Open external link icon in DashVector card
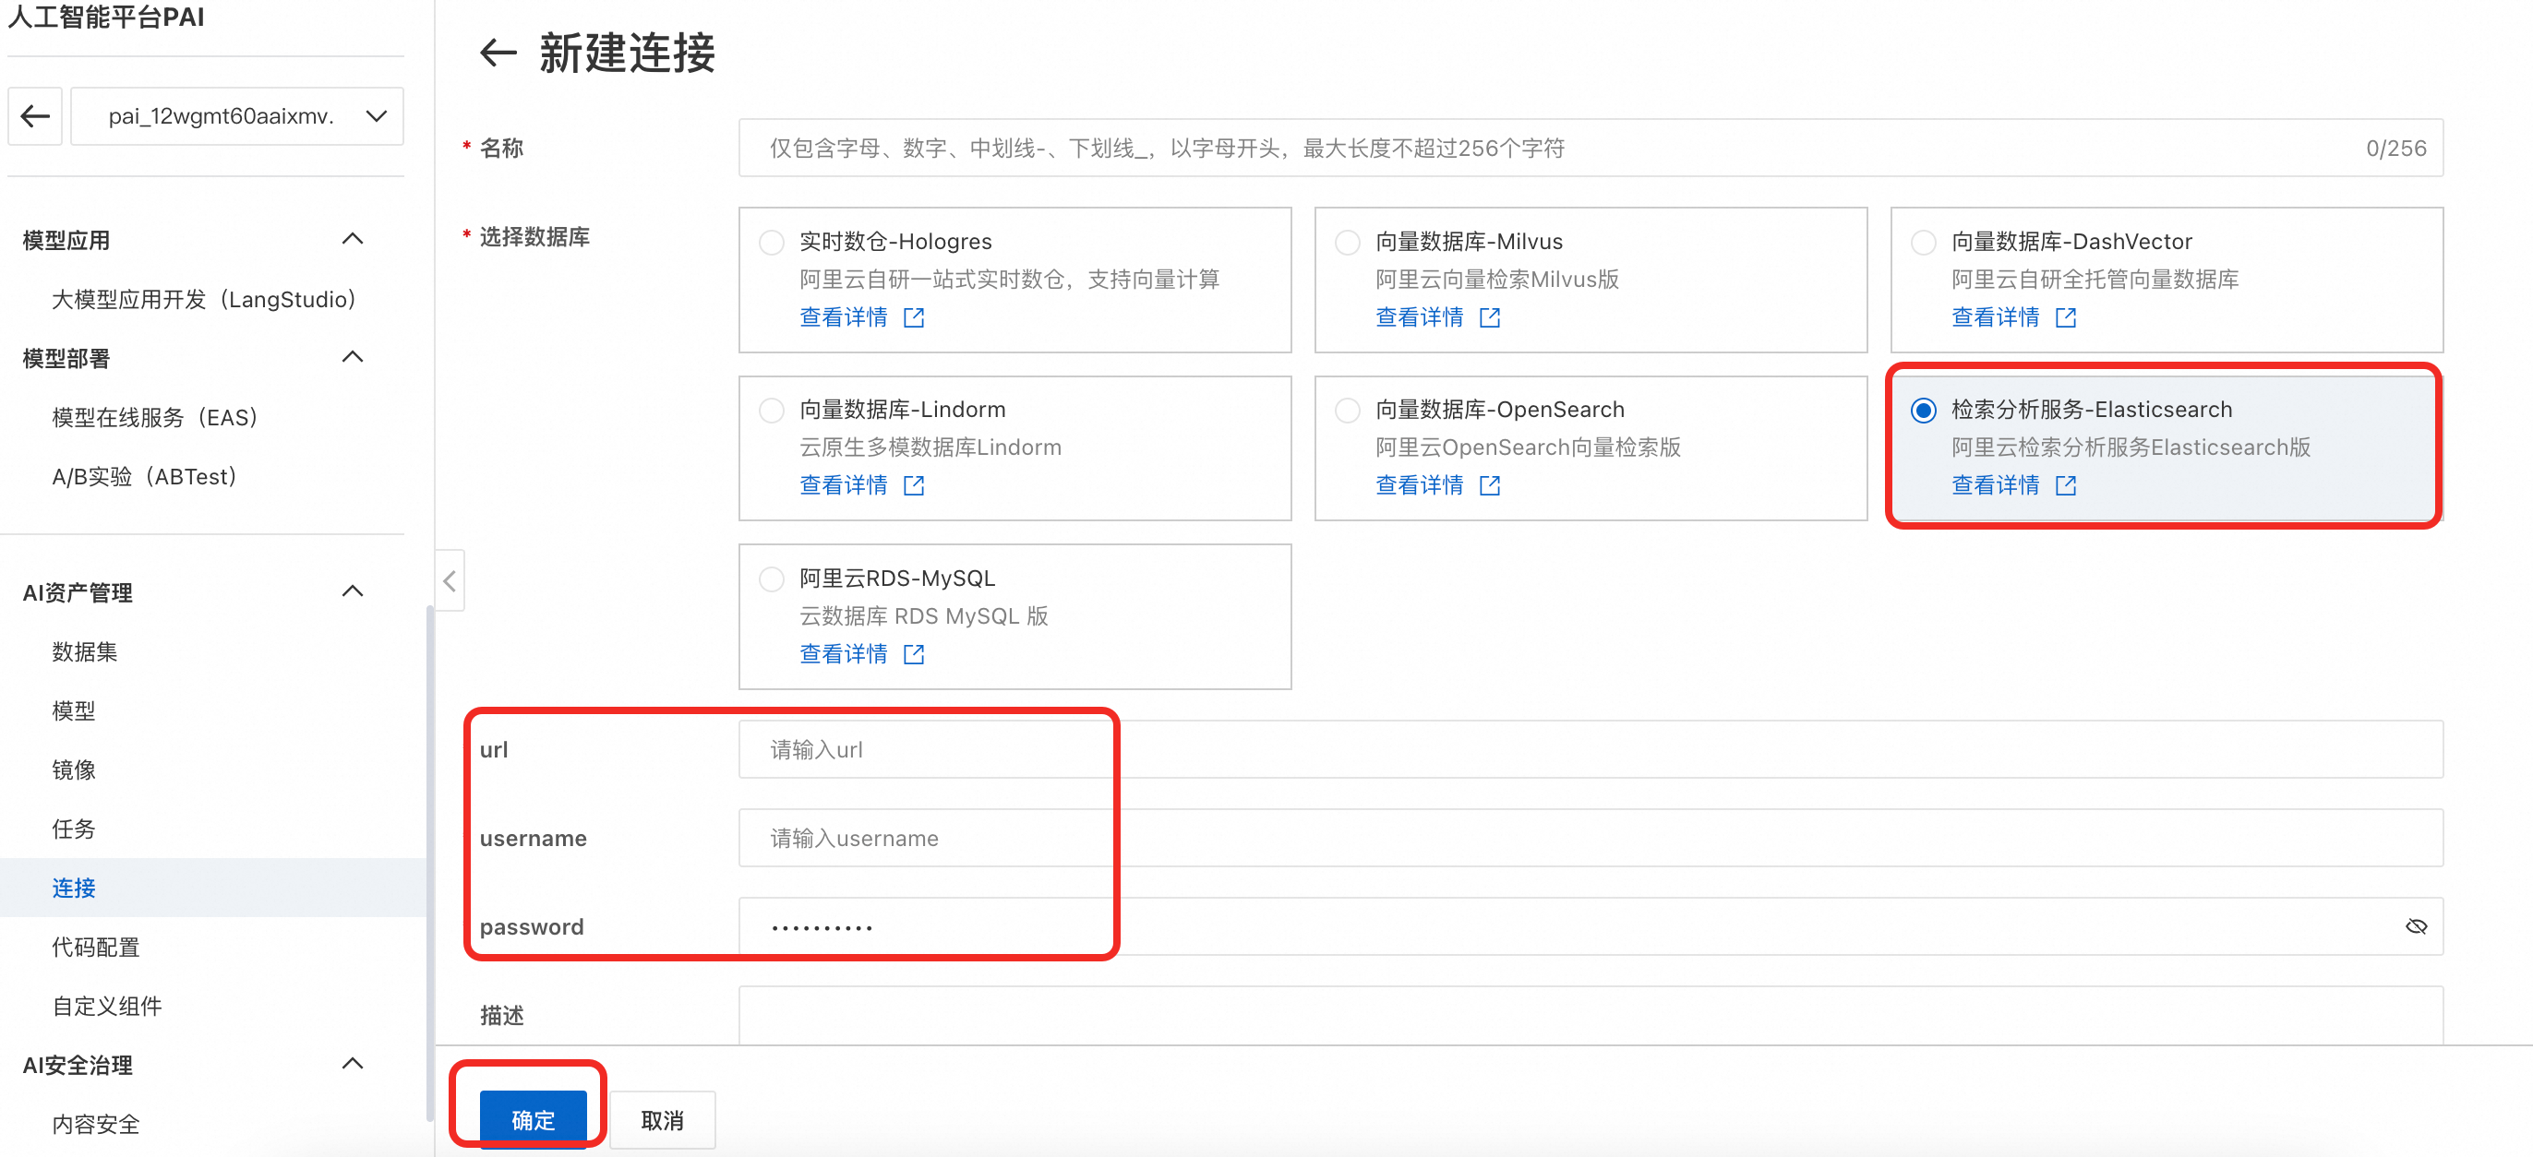The height and width of the screenshot is (1157, 2533). (x=2066, y=317)
